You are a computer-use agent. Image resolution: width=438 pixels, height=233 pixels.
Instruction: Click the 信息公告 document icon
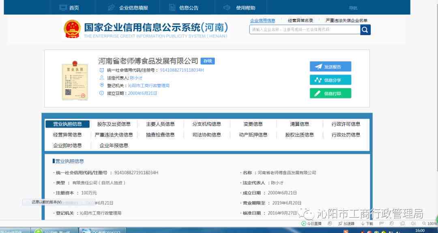[x=172, y=8]
